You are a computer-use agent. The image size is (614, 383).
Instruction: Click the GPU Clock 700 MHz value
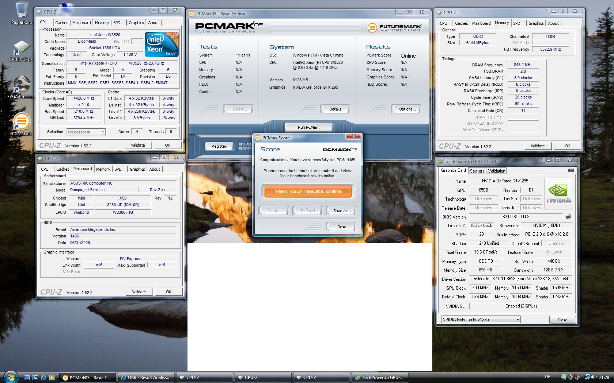click(x=480, y=288)
